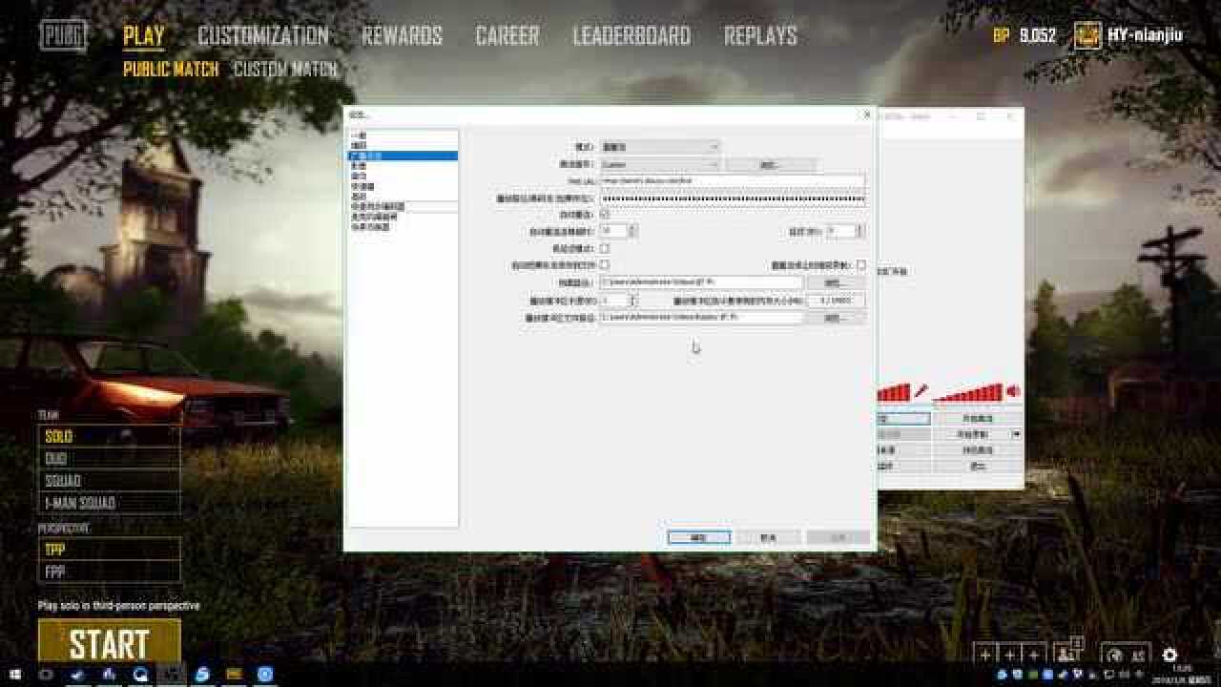Open the streaming service dropdown
Image resolution: width=1221 pixels, height=687 pixels.
tap(660, 164)
